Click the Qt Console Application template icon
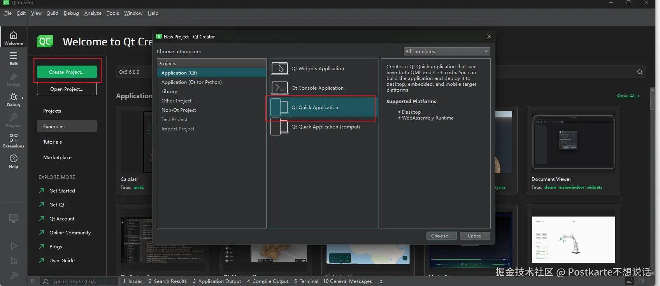Viewport: 660px width, 286px height. pos(279,88)
